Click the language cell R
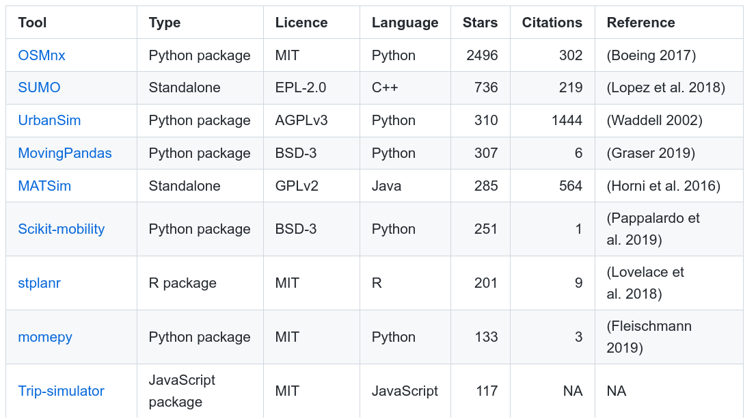This screenshot has width=756, height=419. pos(377,283)
